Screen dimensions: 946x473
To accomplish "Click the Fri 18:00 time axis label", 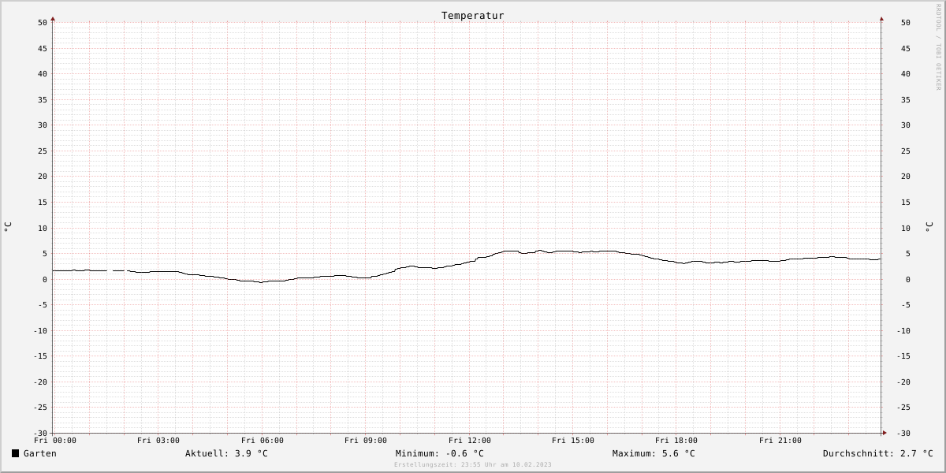I will click(x=676, y=441).
